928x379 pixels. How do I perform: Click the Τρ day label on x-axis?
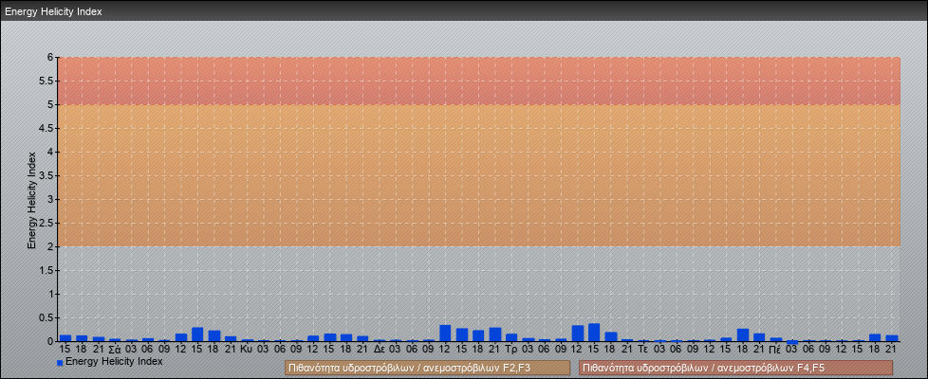point(512,350)
